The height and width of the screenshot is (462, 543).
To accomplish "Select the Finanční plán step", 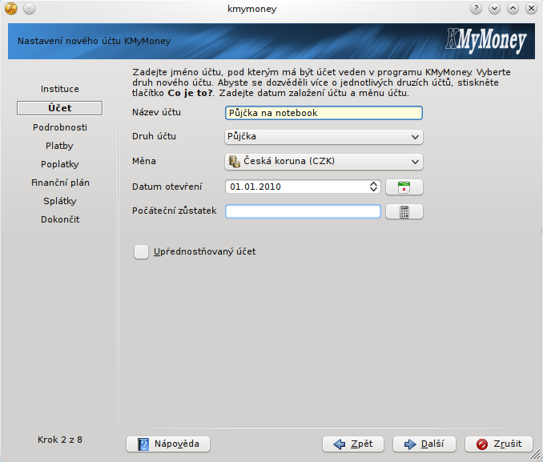I will [60, 183].
